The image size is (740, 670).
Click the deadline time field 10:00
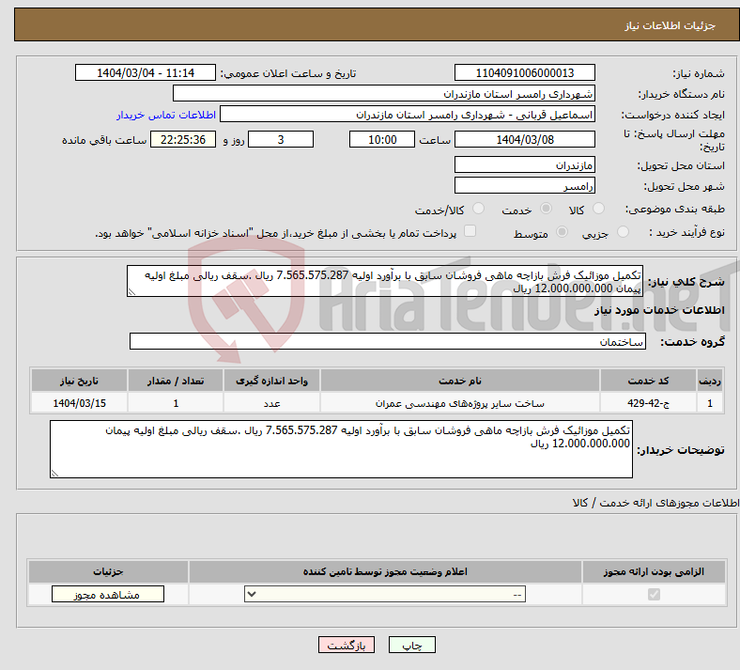[382, 139]
